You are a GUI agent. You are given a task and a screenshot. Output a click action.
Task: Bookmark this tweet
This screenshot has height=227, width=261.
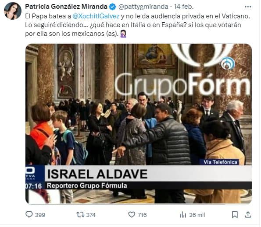click(235, 215)
